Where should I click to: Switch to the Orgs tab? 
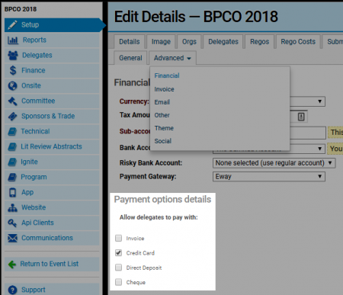coord(189,42)
